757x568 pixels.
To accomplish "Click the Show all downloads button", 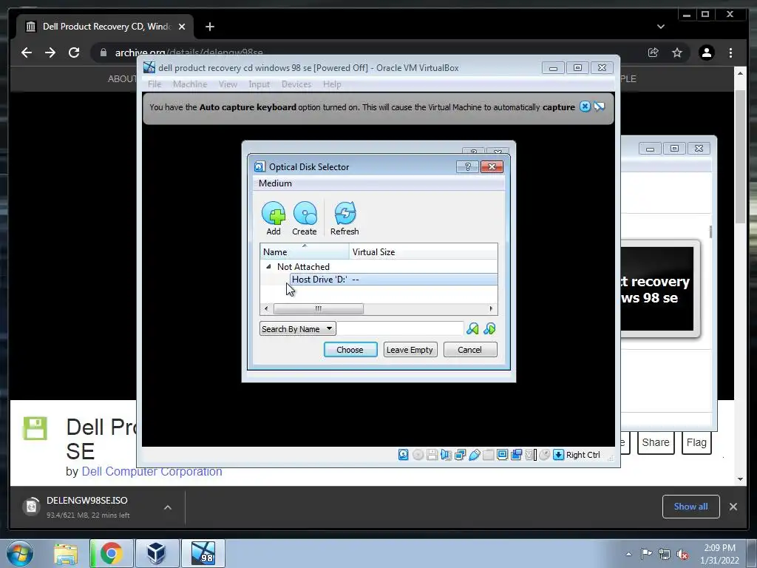I will point(691,507).
